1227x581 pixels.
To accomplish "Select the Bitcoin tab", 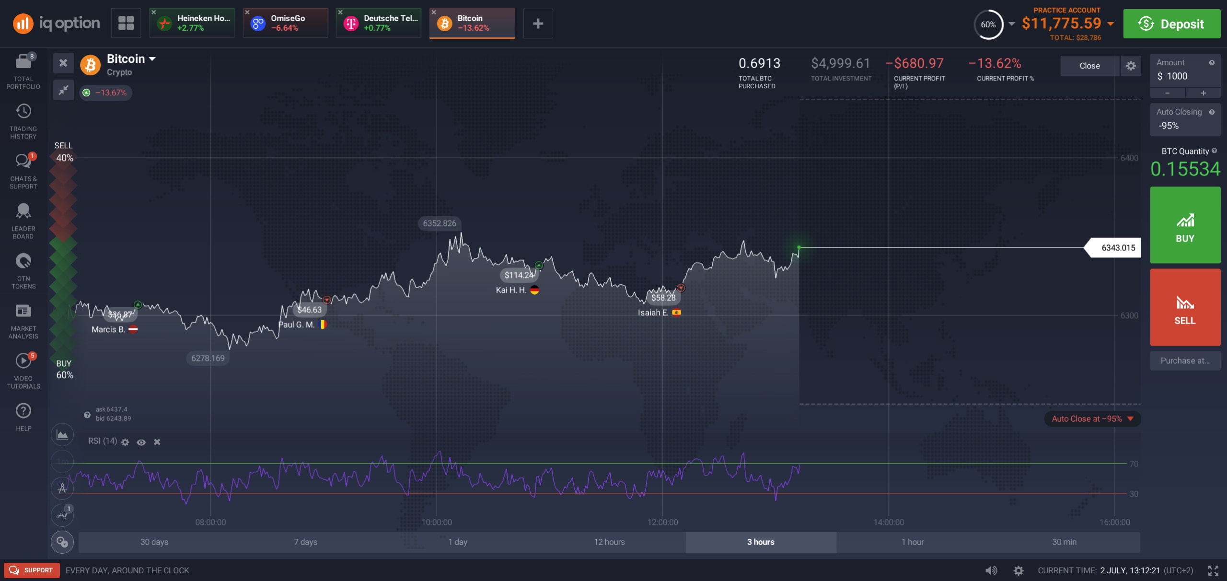I will (472, 23).
